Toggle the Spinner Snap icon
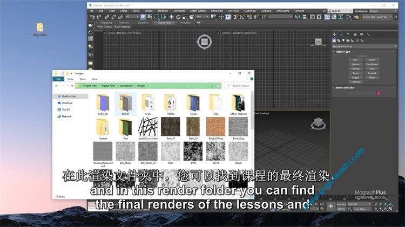 coord(256,17)
